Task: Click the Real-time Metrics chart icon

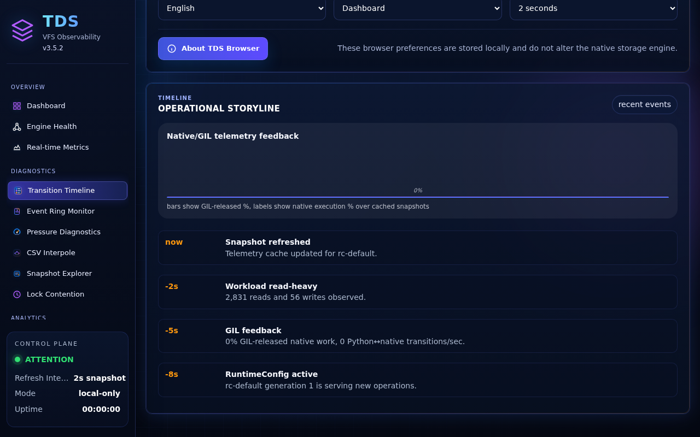Action: [17, 147]
